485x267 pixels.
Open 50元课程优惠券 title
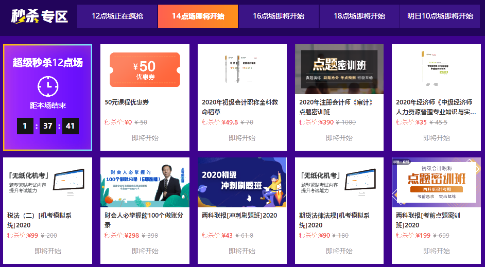(127, 102)
